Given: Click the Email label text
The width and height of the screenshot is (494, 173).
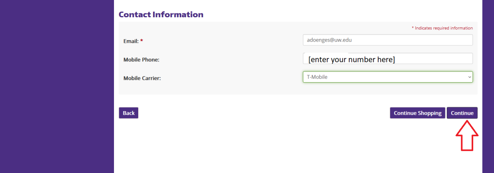Looking at the screenshot, I should (x=131, y=41).
